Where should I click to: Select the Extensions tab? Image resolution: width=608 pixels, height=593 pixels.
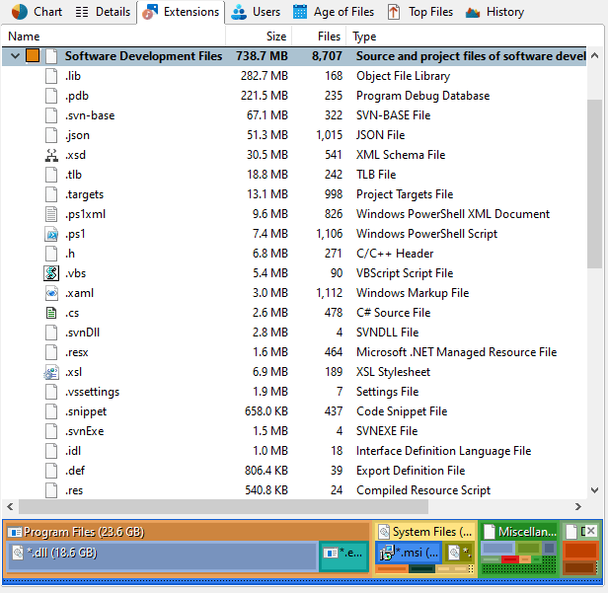(181, 12)
